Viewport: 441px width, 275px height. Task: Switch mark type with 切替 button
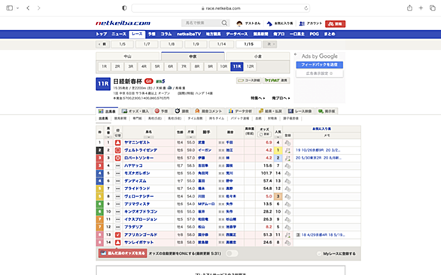[x=118, y=135]
